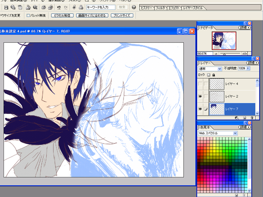Viewport: 263px width, 197px height.
Task: Click the Help question mark icon
Action: 134,7
